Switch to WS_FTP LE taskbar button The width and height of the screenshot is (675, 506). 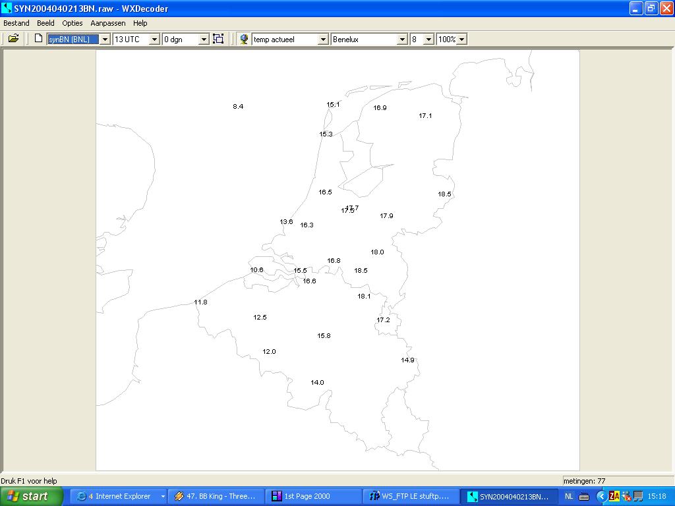(x=410, y=496)
